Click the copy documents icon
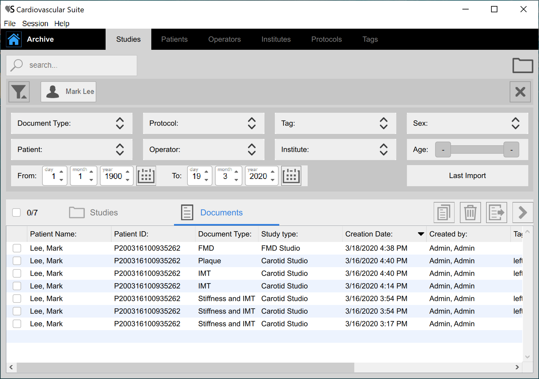Viewport: 539px width, 379px height. click(444, 213)
